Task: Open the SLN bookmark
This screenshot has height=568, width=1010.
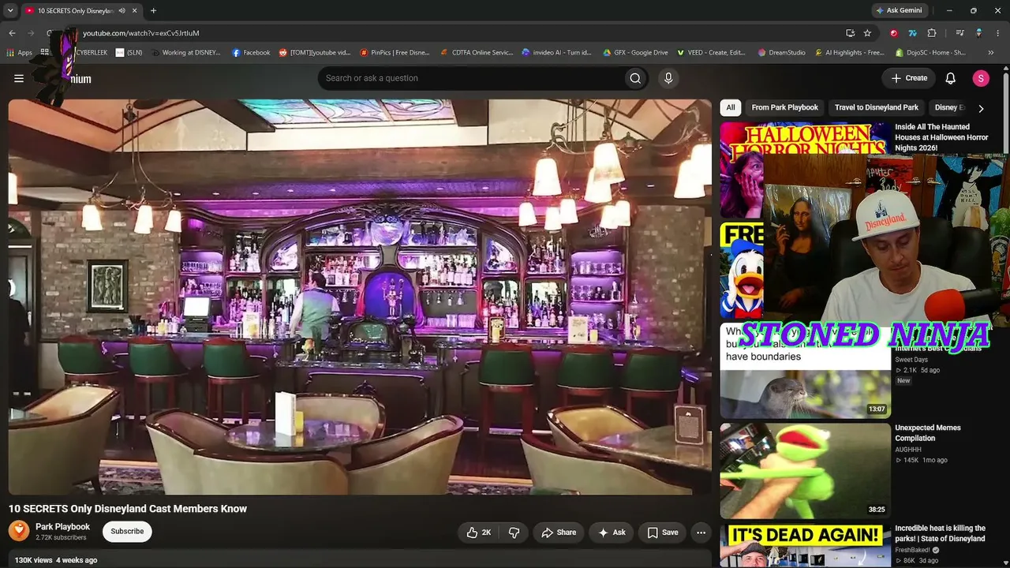Action: coord(129,53)
